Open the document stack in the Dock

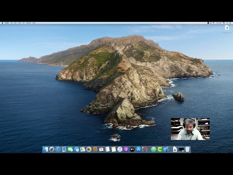coord(175,149)
